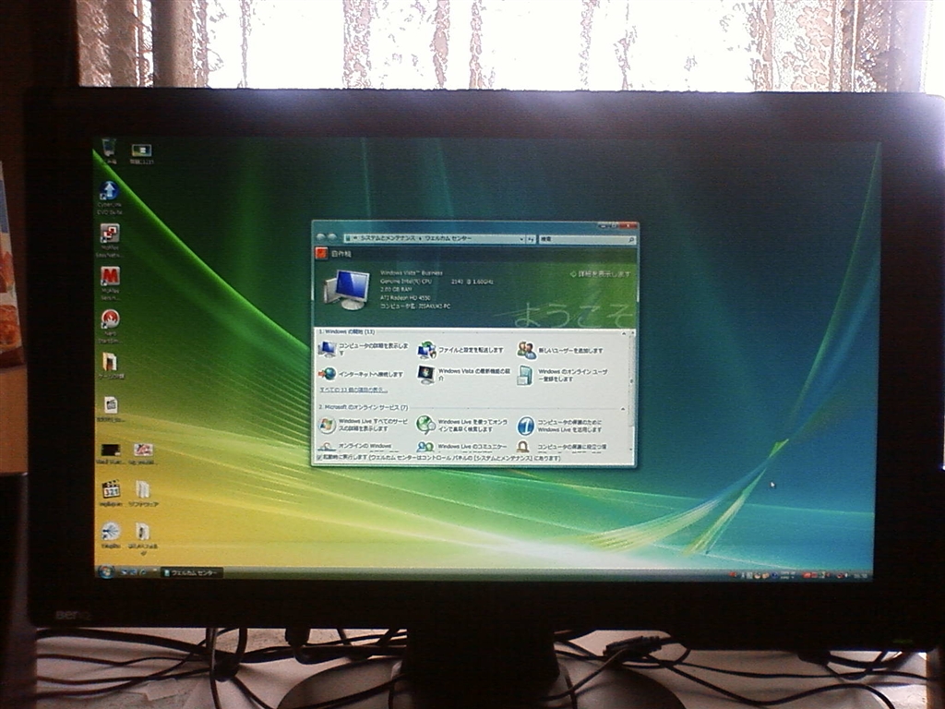Click search magnifier icon in Welcome Center
The width and height of the screenshot is (945, 709).
(631, 239)
